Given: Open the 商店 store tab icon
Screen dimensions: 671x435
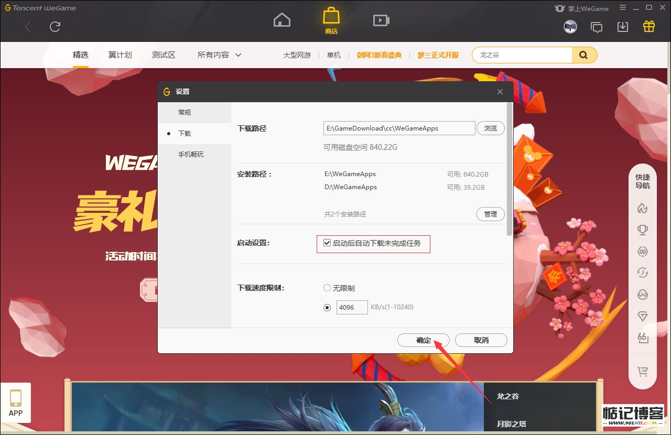Looking at the screenshot, I should (x=331, y=20).
